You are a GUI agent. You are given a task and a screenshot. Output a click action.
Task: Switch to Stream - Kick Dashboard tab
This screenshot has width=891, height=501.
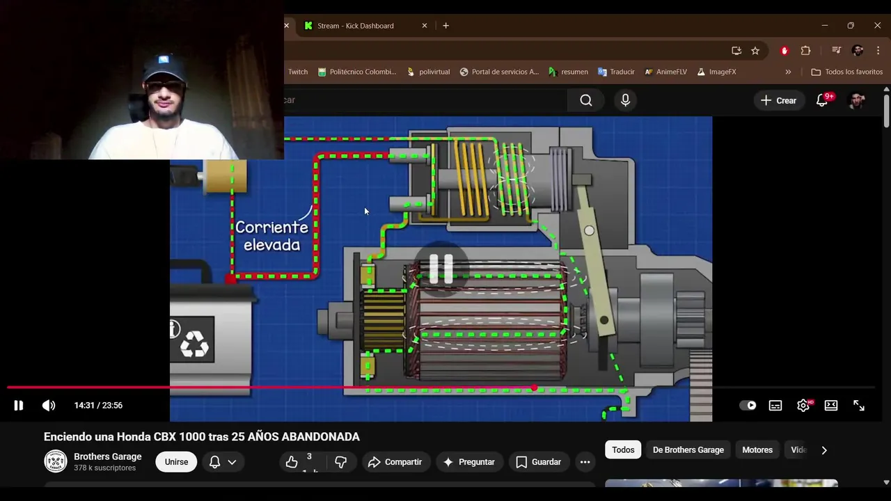[356, 26]
